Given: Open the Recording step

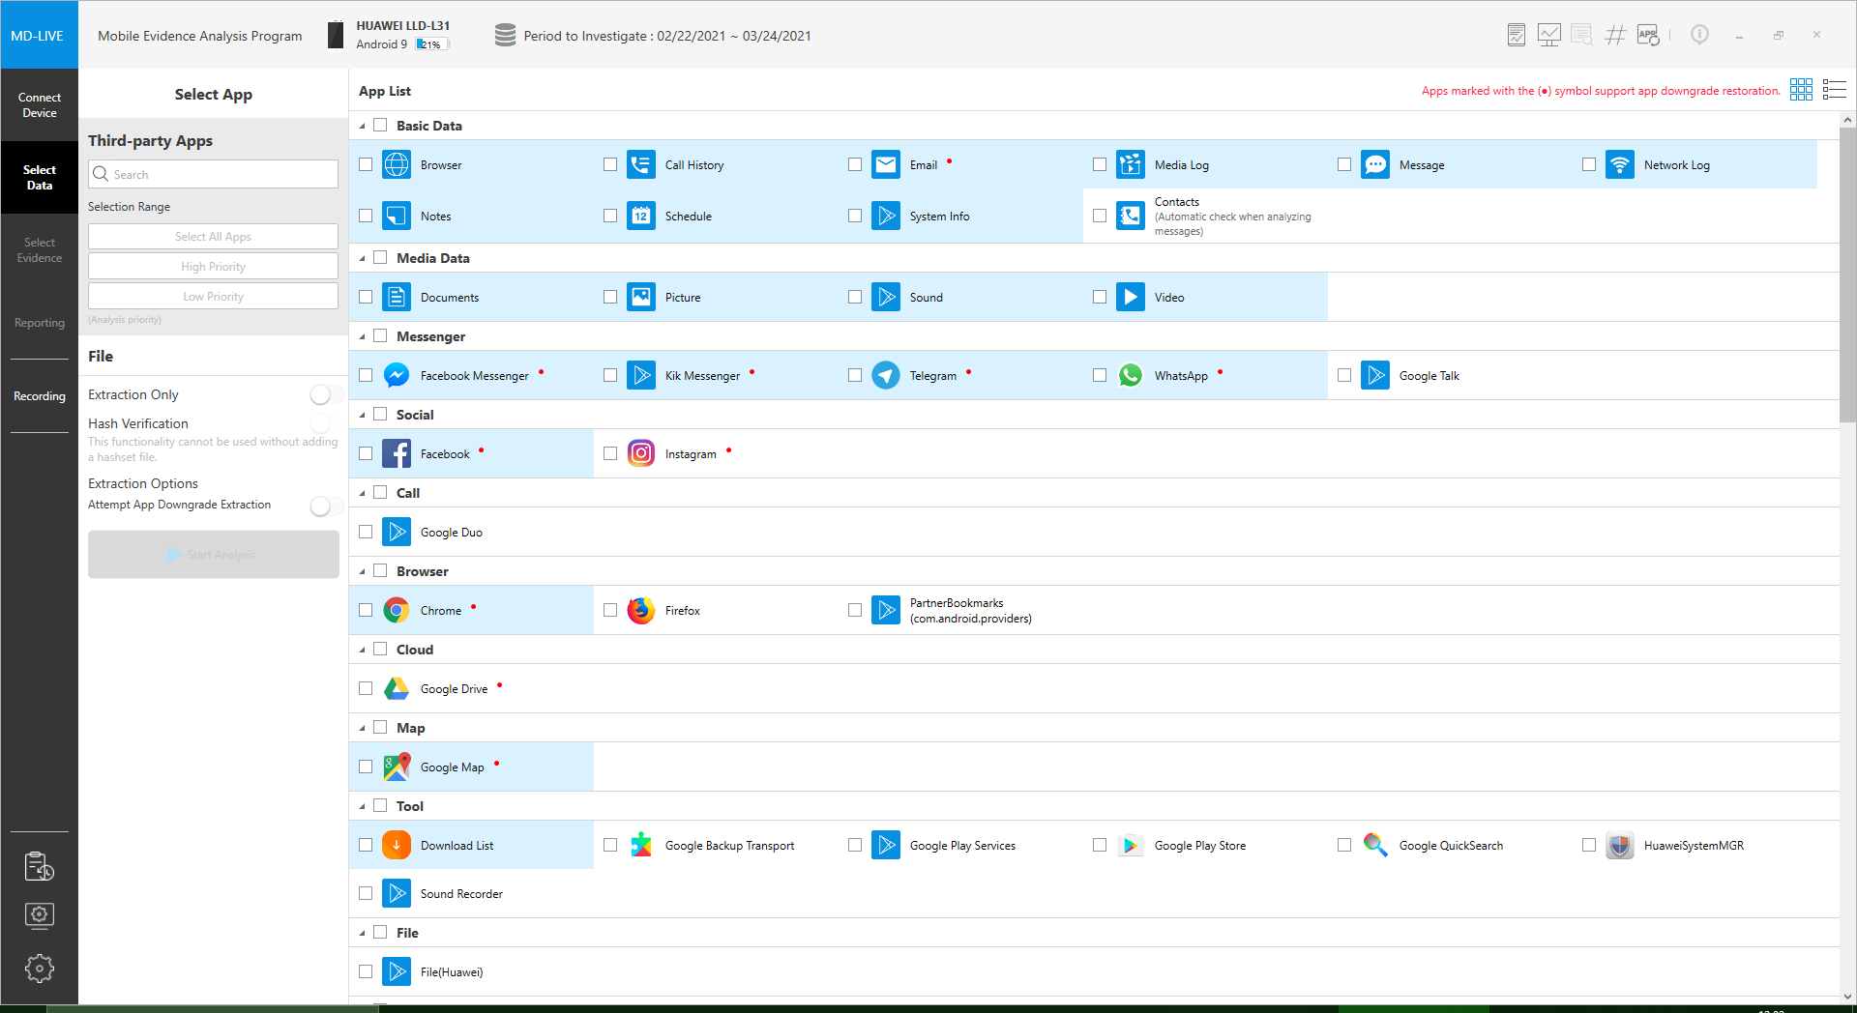Looking at the screenshot, I should (x=40, y=396).
